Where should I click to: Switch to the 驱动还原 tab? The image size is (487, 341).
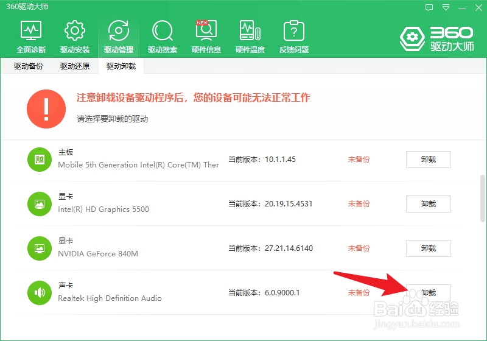click(x=74, y=66)
